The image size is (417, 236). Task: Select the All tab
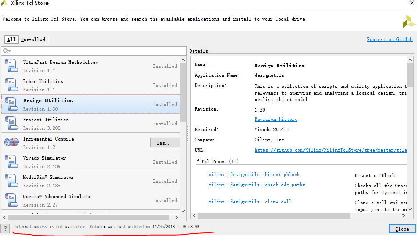click(12, 40)
